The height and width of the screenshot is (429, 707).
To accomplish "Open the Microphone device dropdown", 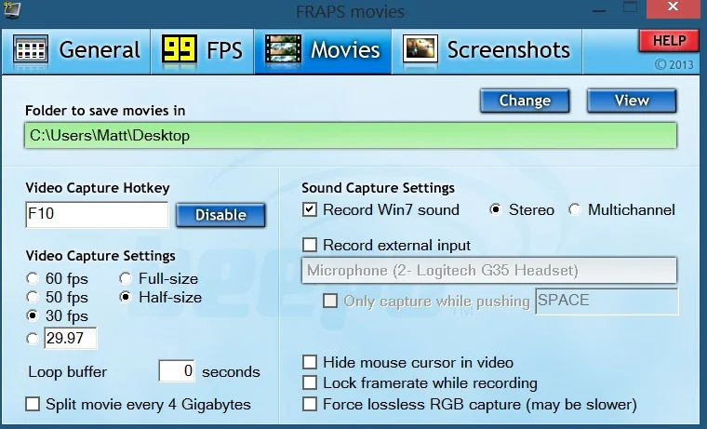I will [x=489, y=270].
